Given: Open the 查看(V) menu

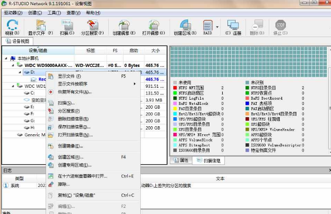Looking at the screenshot, I should tap(73, 13).
